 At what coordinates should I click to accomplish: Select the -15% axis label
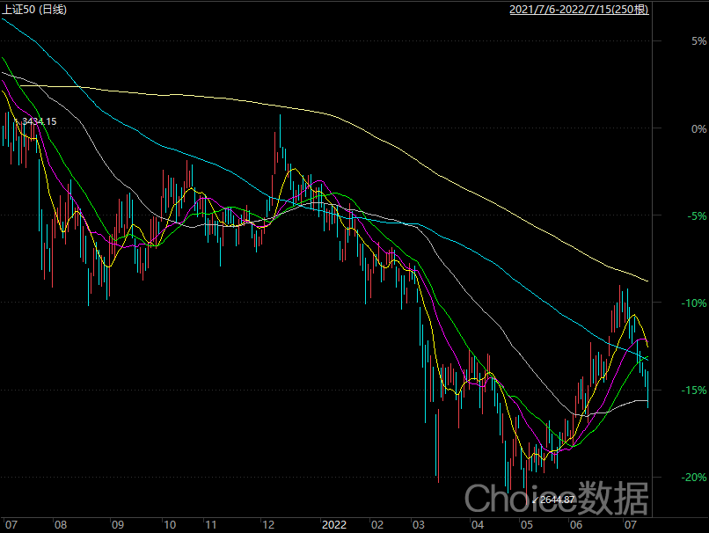(x=694, y=391)
